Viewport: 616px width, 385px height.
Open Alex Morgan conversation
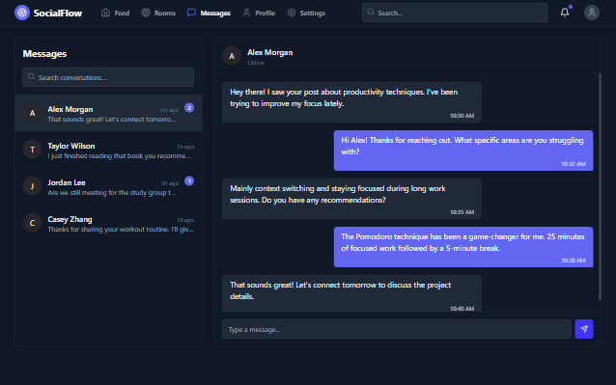108,113
